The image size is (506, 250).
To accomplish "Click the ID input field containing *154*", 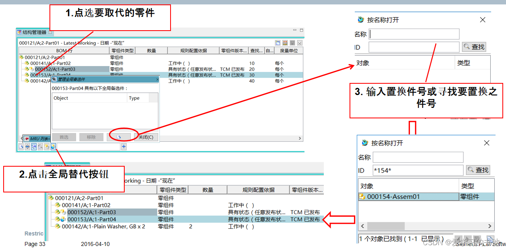I will point(418,170).
